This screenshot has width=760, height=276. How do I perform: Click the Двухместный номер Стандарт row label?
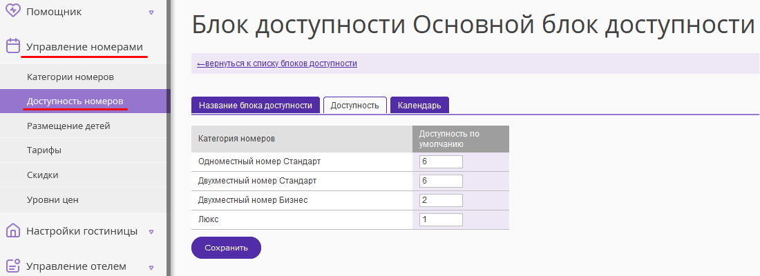(258, 181)
